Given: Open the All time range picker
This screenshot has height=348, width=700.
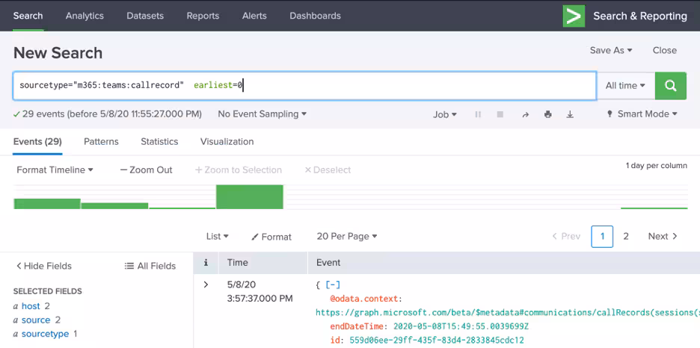Looking at the screenshot, I should pyautogui.click(x=625, y=86).
